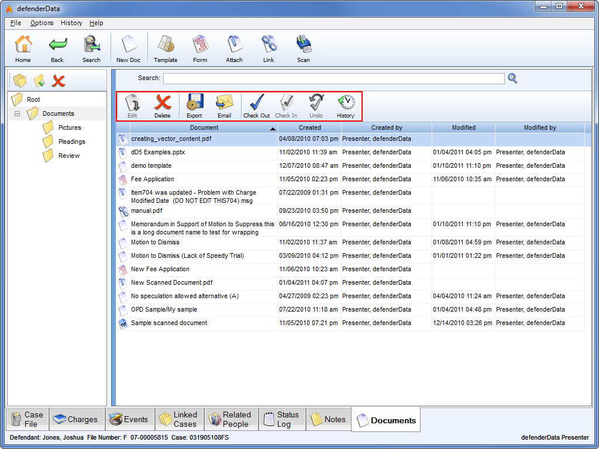The height and width of the screenshot is (449, 599).
Task: Click the open folders icon above the tree
Action: click(x=19, y=81)
